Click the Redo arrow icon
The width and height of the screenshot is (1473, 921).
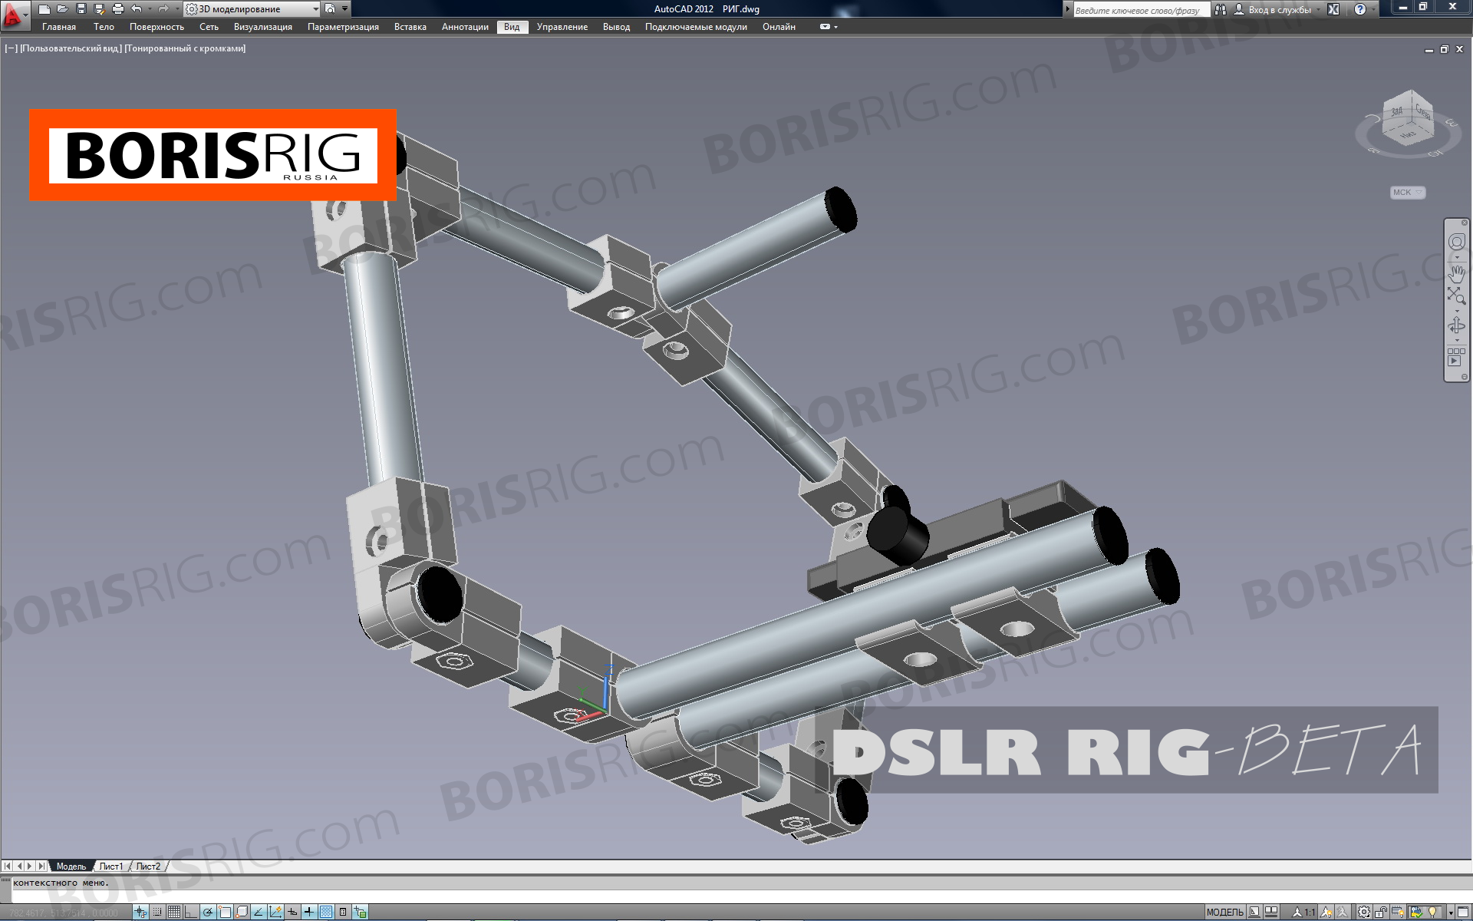[163, 9]
